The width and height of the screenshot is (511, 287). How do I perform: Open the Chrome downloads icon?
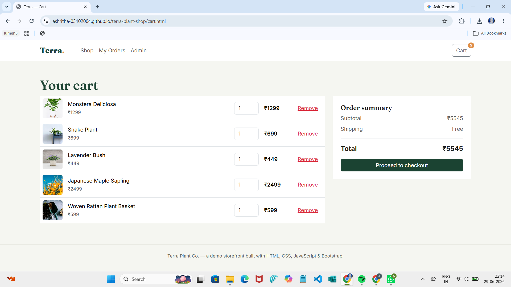click(x=479, y=21)
